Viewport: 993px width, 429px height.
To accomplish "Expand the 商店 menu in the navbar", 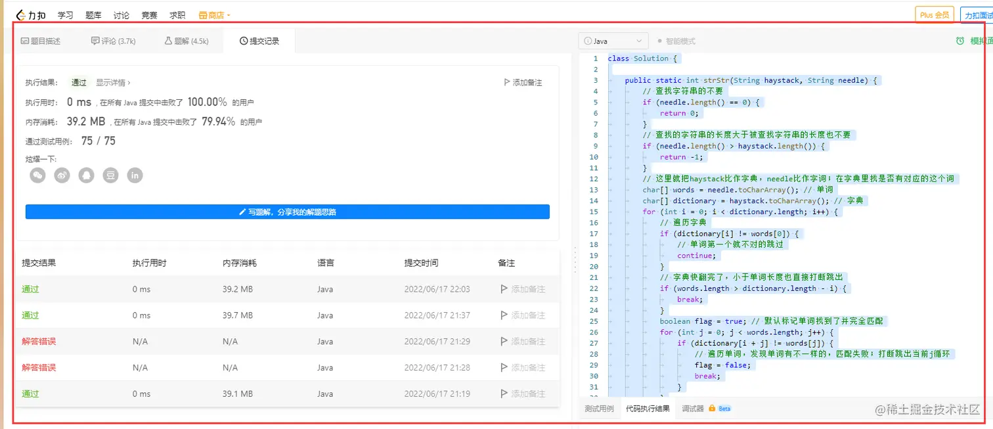I will (x=213, y=14).
